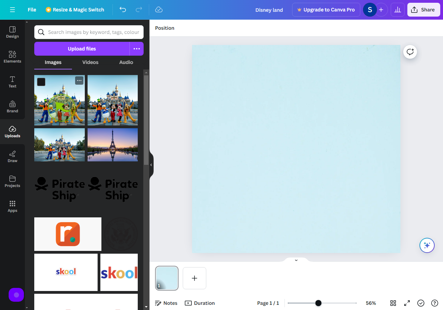Open the analytics bar chart icon

click(x=398, y=10)
